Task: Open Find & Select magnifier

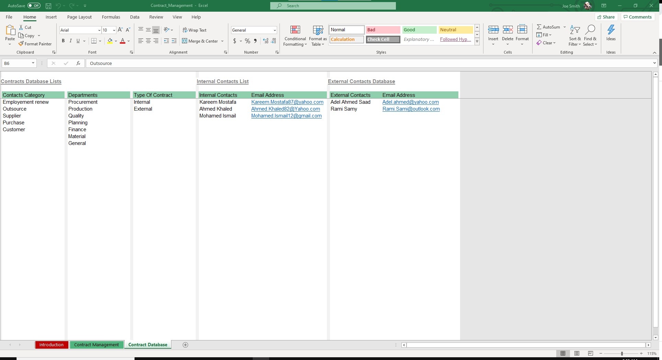Action: (x=590, y=30)
